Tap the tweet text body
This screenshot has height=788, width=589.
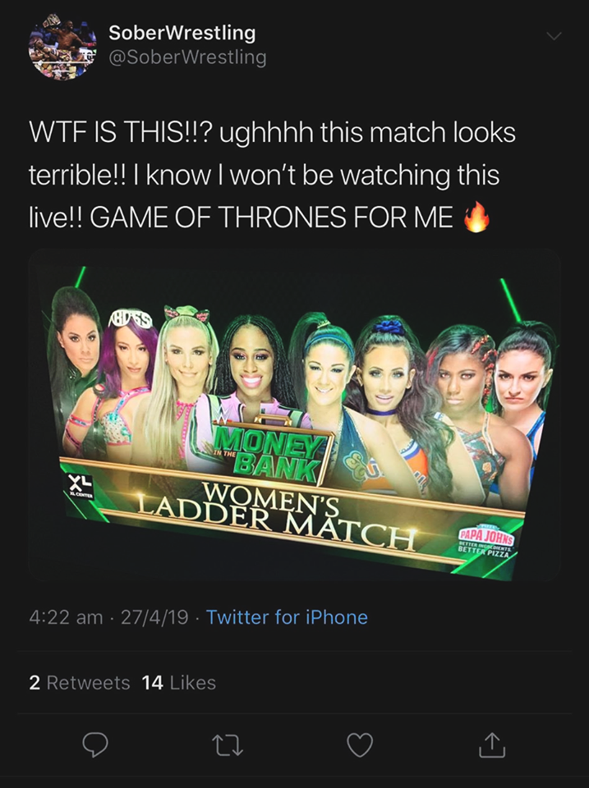(272, 174)
